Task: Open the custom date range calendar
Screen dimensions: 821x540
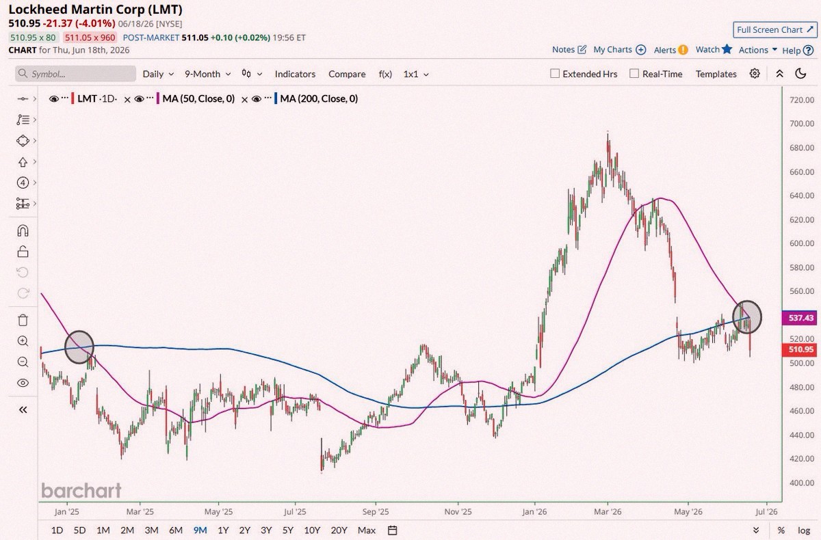Action: click(392, 530)
